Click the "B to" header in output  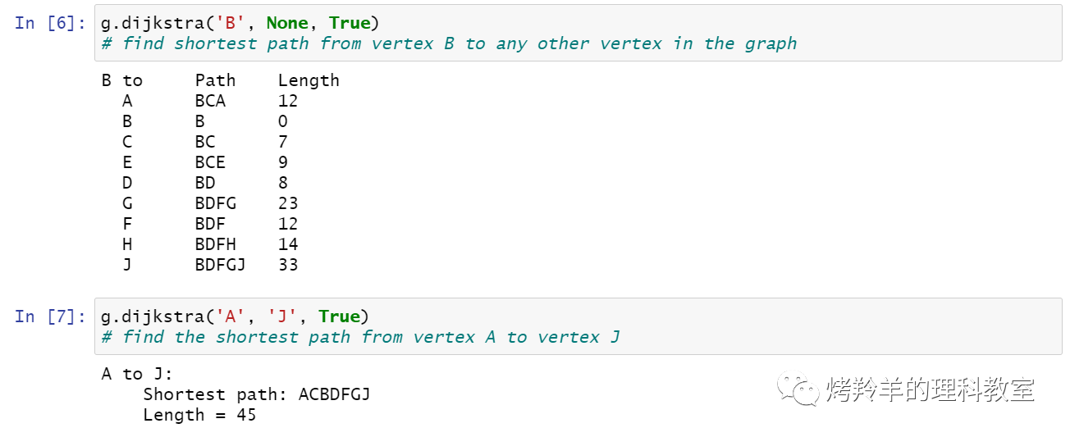[x=122, y=80]
